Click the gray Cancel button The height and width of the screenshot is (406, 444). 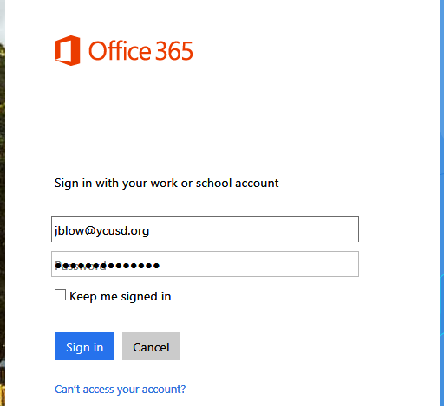point(151,346)
